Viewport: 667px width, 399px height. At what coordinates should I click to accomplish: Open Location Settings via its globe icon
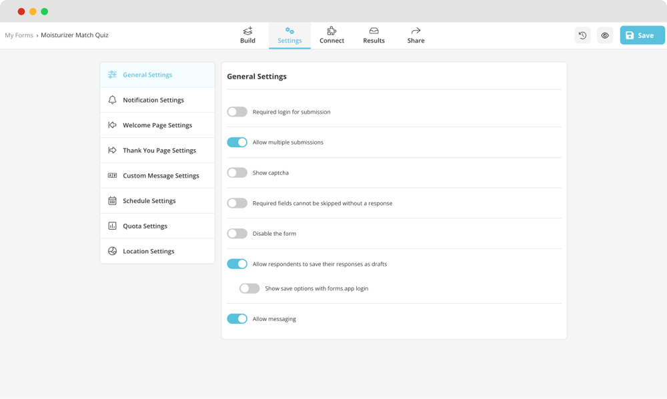[113, 251]
